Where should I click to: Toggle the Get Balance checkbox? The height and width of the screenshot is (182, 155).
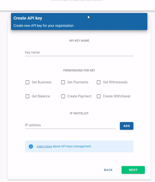(27, 96)
